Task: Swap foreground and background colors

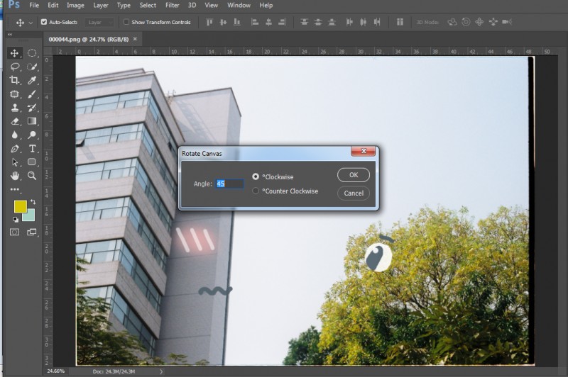Action: tap(33, 202)
